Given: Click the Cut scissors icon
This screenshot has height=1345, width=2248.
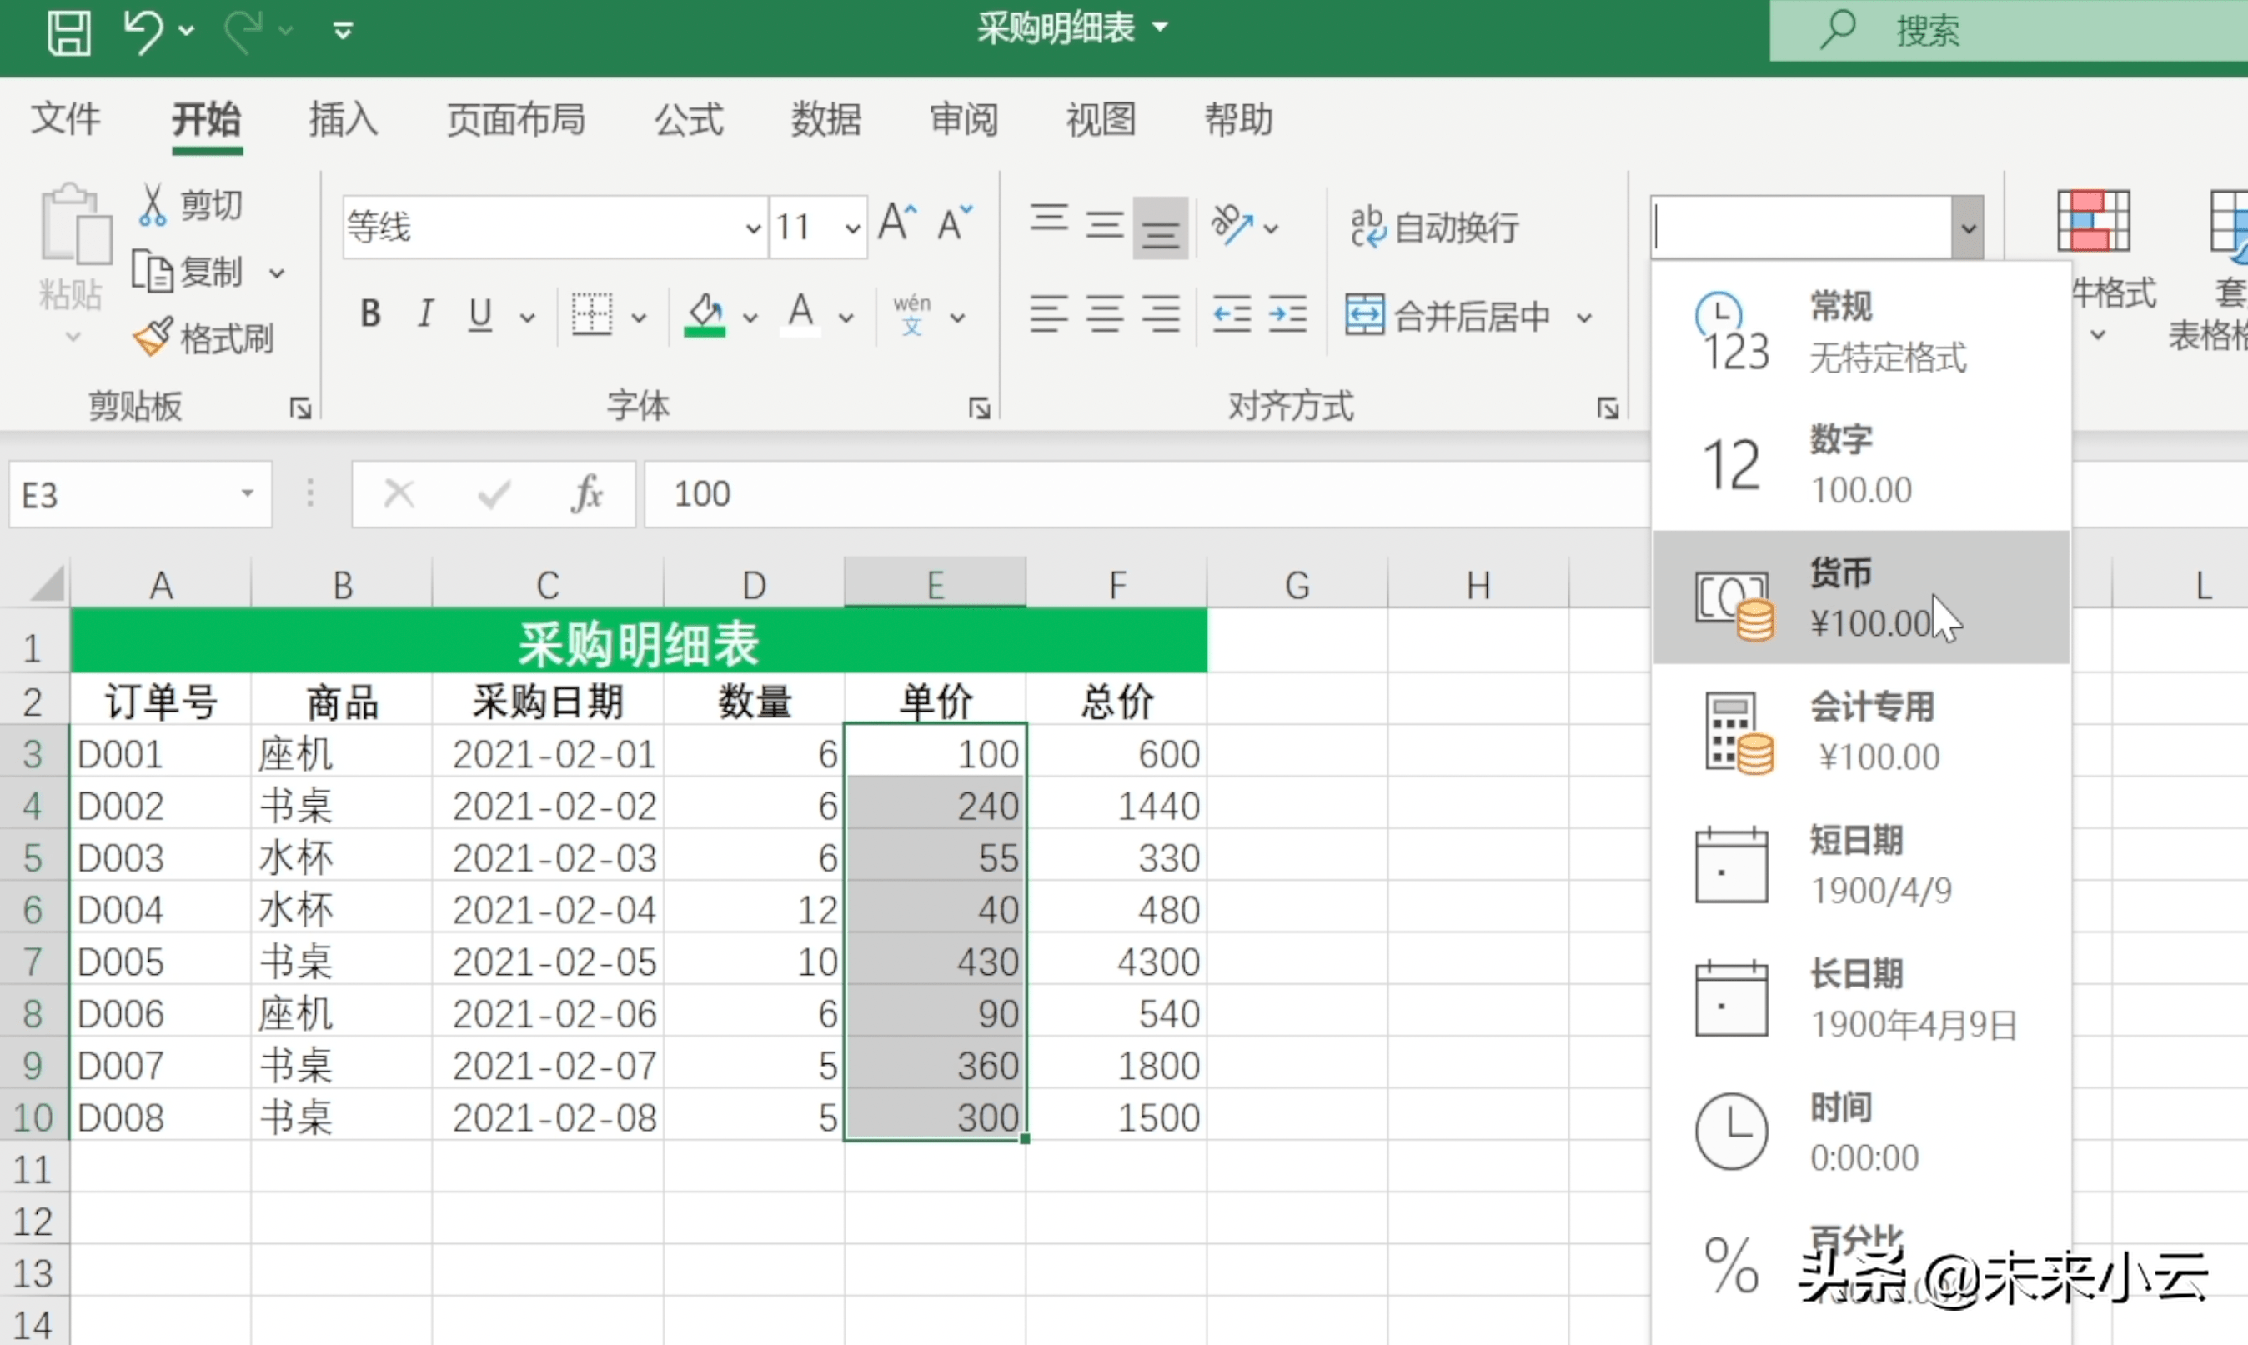Looking at the screenshot, I should tap(153, 205).
